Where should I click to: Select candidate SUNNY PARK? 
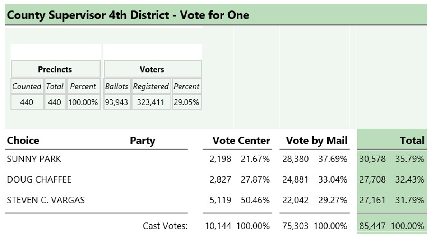pos(34,159)
